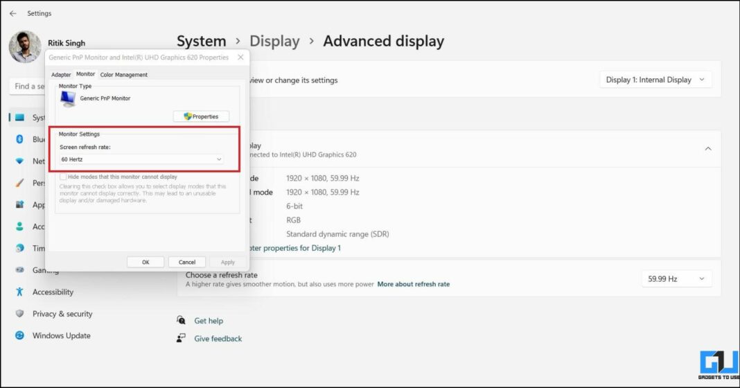Open Bluetooth settings via its sidebar icon
The width and height of the screenshot is (740, 388).
click(x=19, y=139)
